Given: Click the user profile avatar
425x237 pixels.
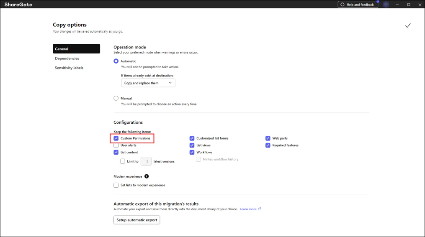Looking at the screenshot, I should [386, 5].
